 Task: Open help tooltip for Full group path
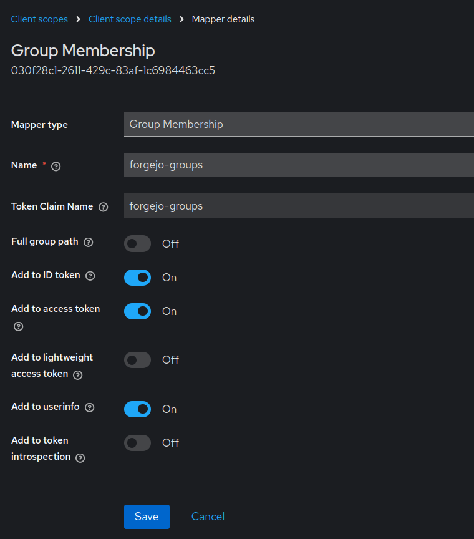89,242
